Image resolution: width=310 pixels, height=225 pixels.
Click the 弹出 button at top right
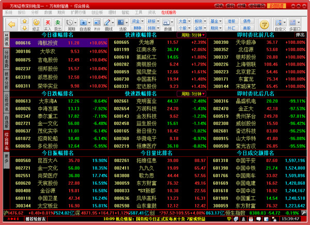click(299, 35)
